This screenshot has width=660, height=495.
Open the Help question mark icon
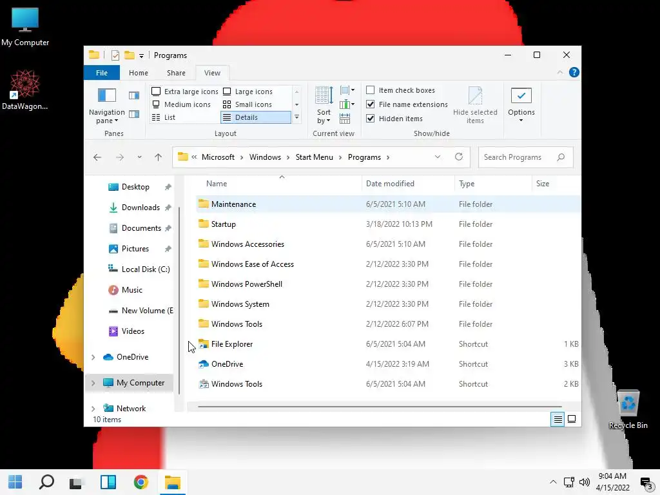click(574, 72)
